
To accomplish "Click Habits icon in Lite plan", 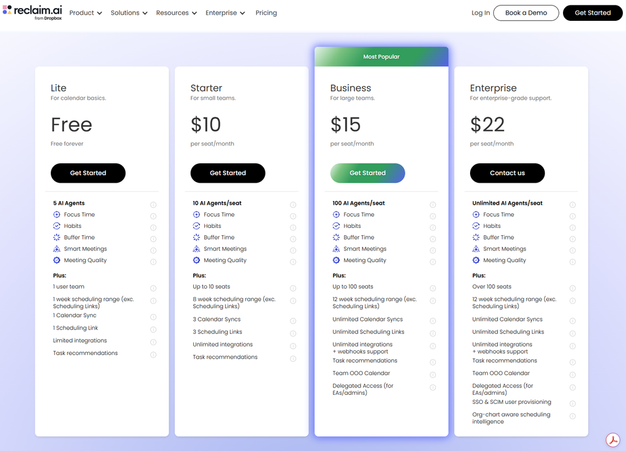I will tap(57, 226).
